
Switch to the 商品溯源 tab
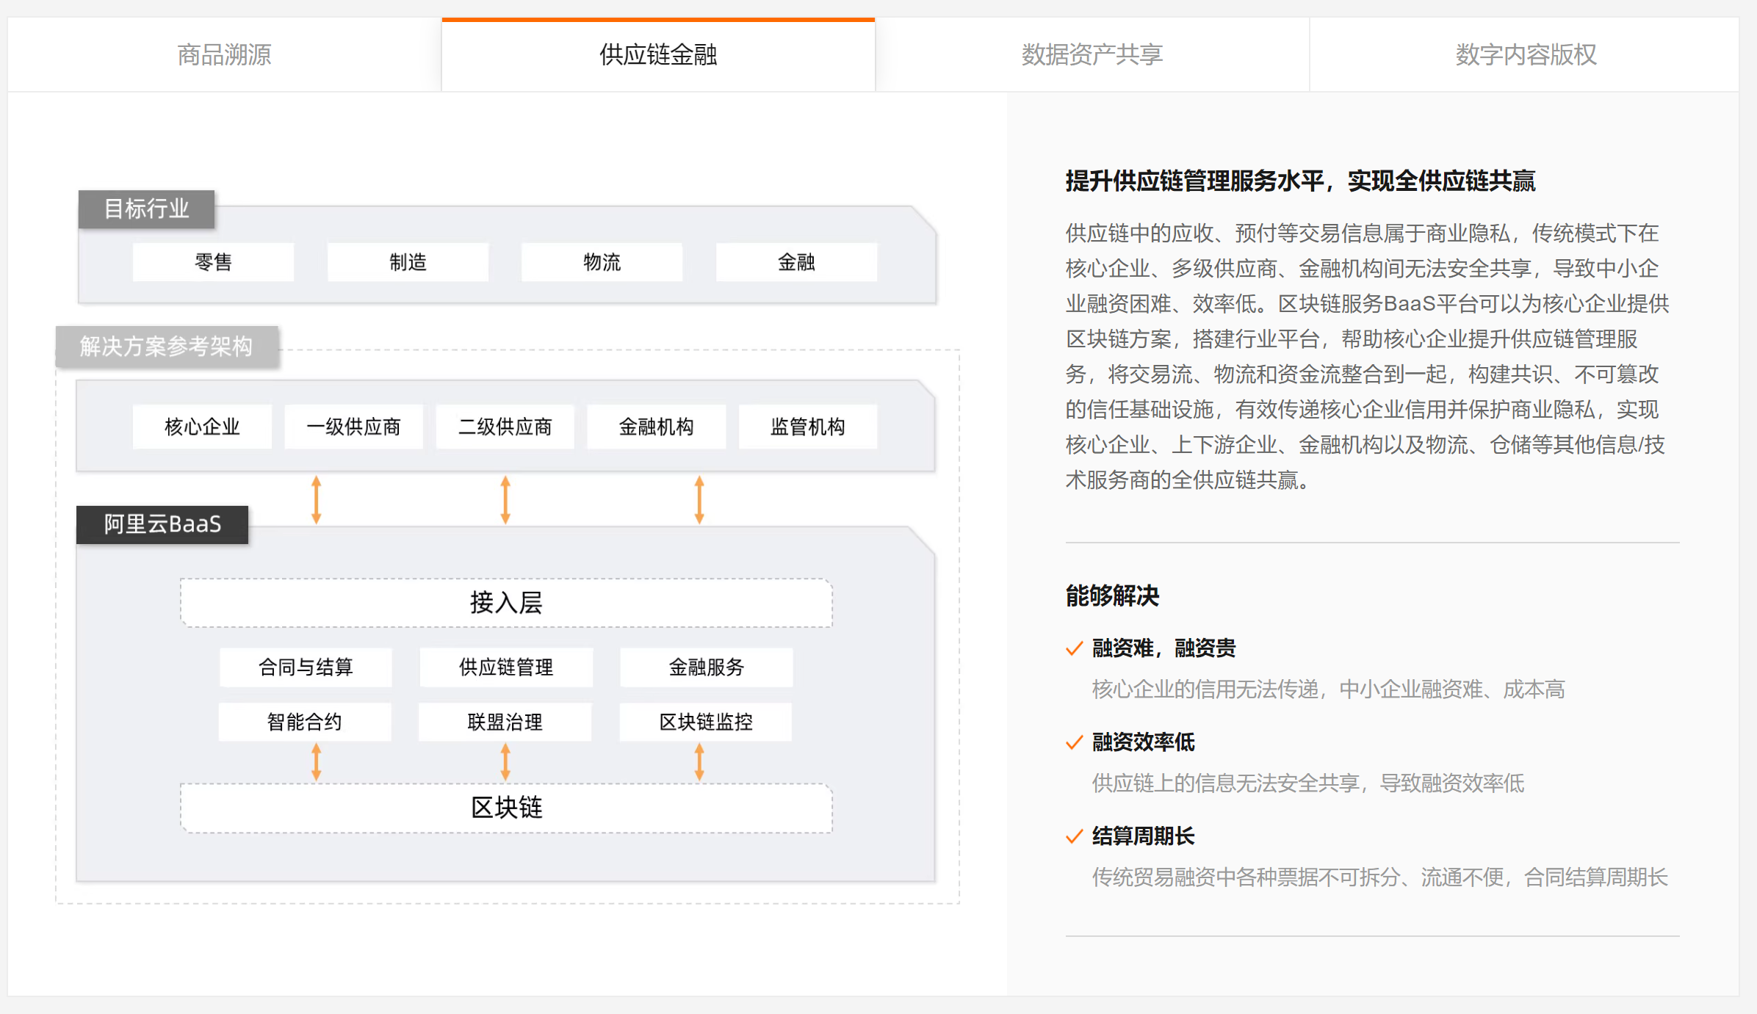[224, 55]
